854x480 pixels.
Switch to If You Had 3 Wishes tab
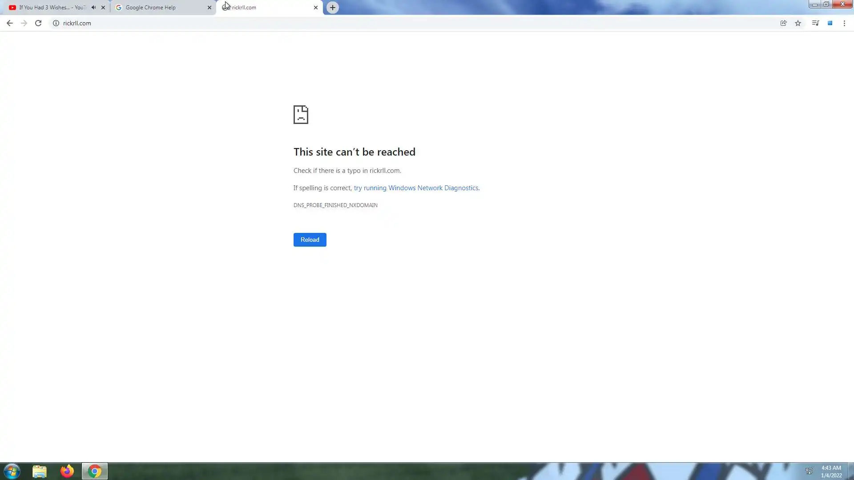49,8
